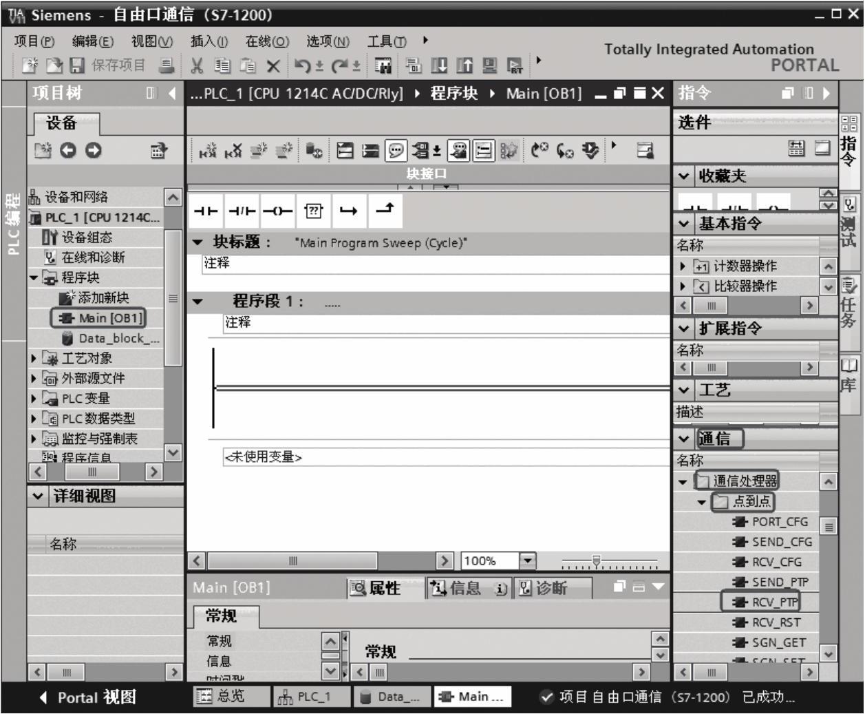Insert an empty box instruction

(314, 211)
